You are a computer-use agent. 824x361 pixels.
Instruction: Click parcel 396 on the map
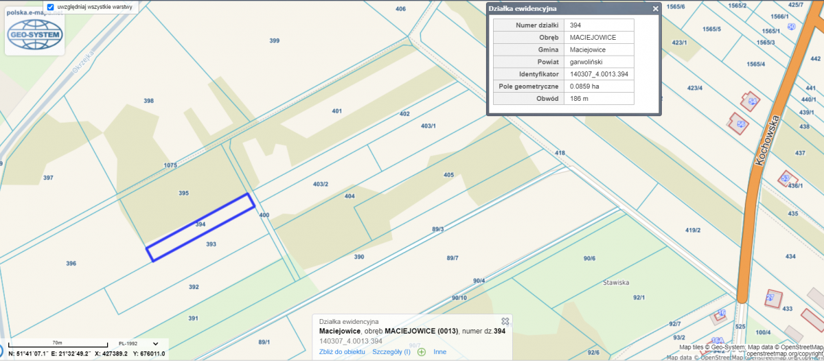coord(71,264)
